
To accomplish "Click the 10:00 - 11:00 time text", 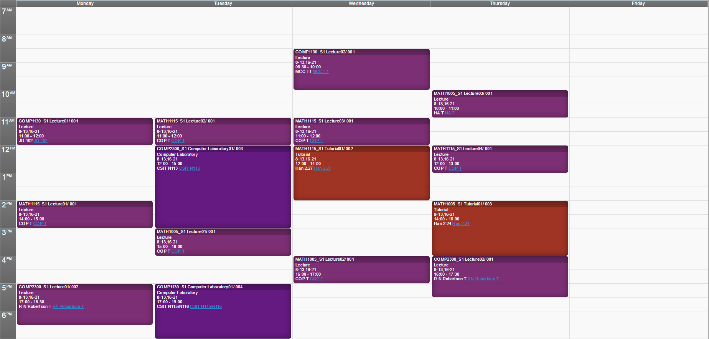I will click(x=447, y=109).
